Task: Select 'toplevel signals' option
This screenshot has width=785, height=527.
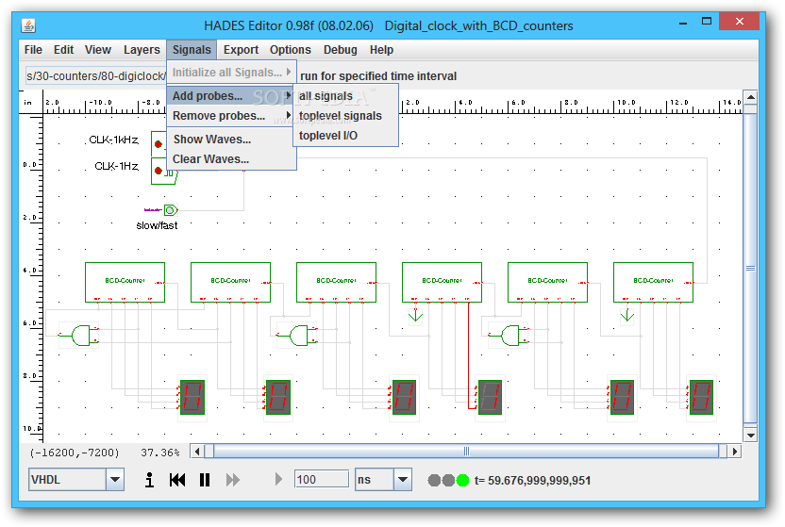Action: [345, 116]
